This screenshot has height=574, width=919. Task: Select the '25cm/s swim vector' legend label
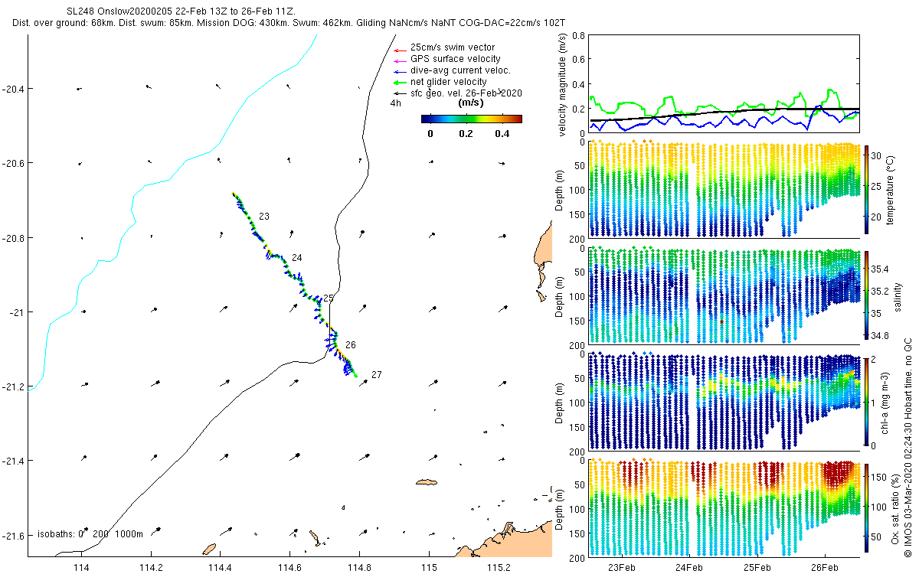pyautogui.click(x=453, y=47)
